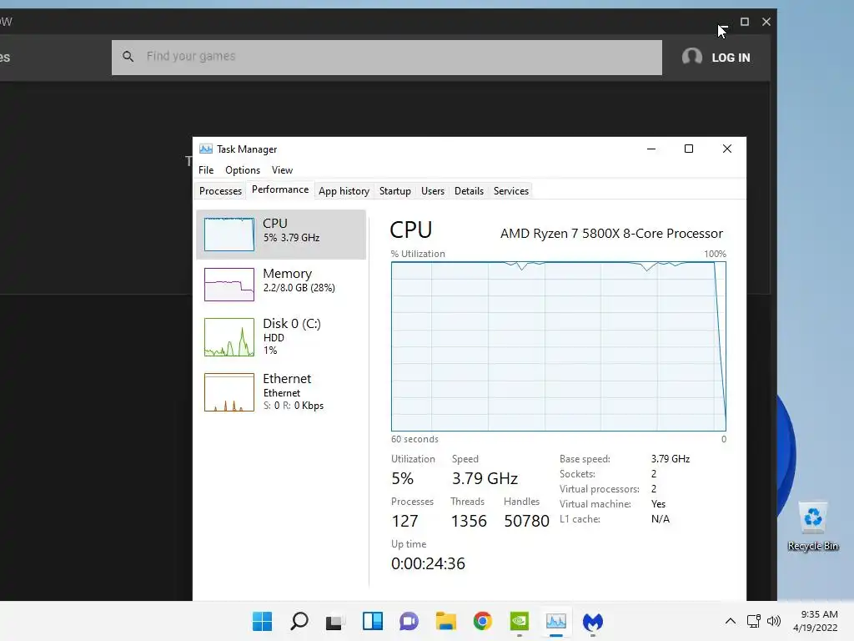Screen dimensions: 854x641
Task: Maximize the Task Manager window
Action: coord(688,149)
